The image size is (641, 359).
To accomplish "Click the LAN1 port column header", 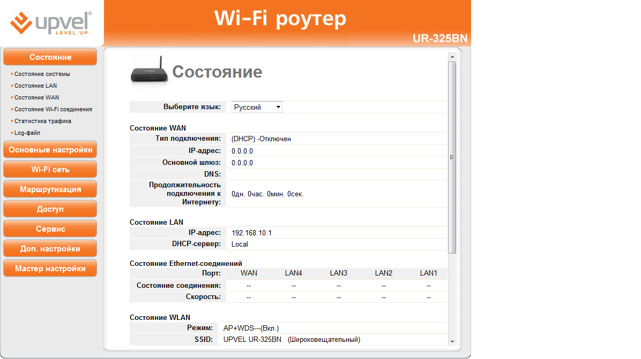I will (428, 273).
